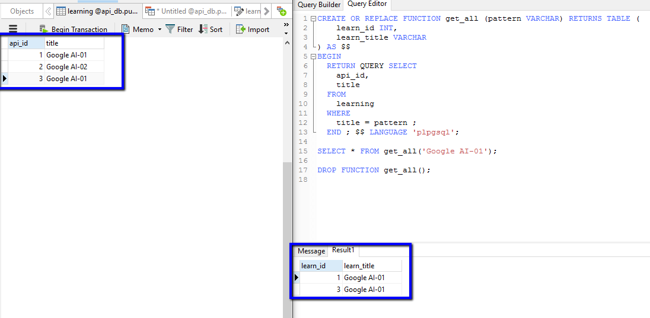This screenshot has width=650, height=318.
Task: Select the Google AI-02 cell
Action: [74, 67]
